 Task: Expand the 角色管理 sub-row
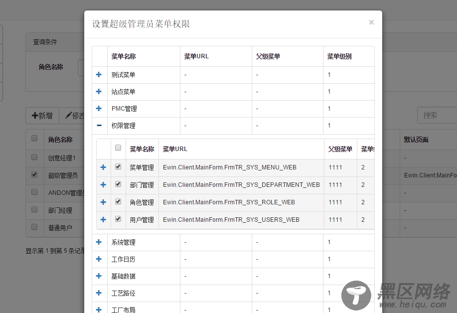coord(103,202)
